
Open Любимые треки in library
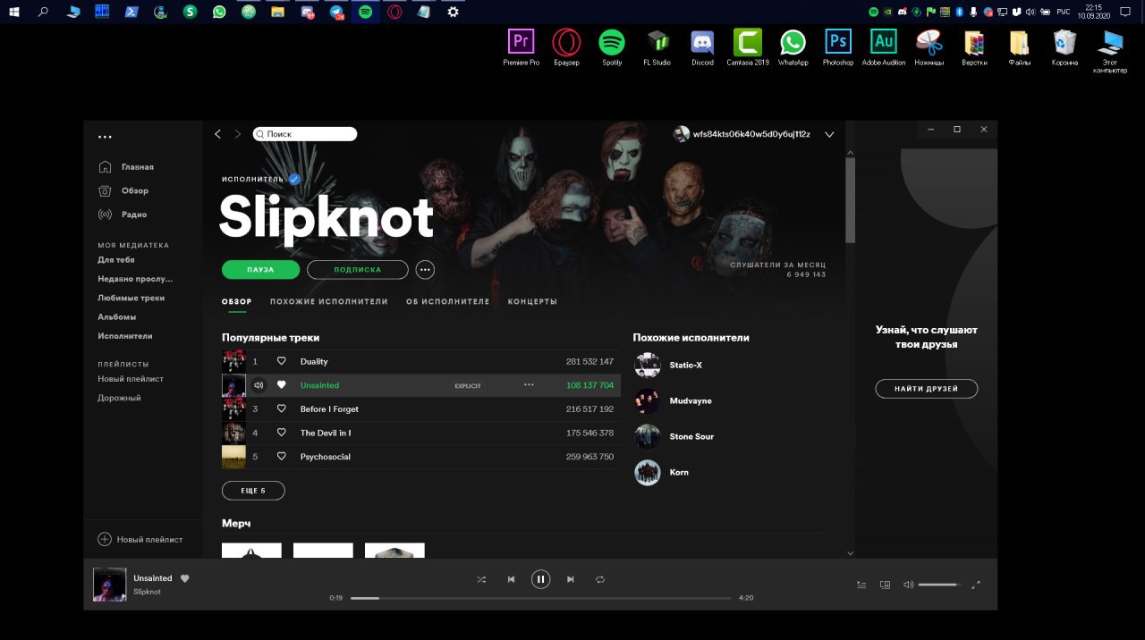coord(131,298)
